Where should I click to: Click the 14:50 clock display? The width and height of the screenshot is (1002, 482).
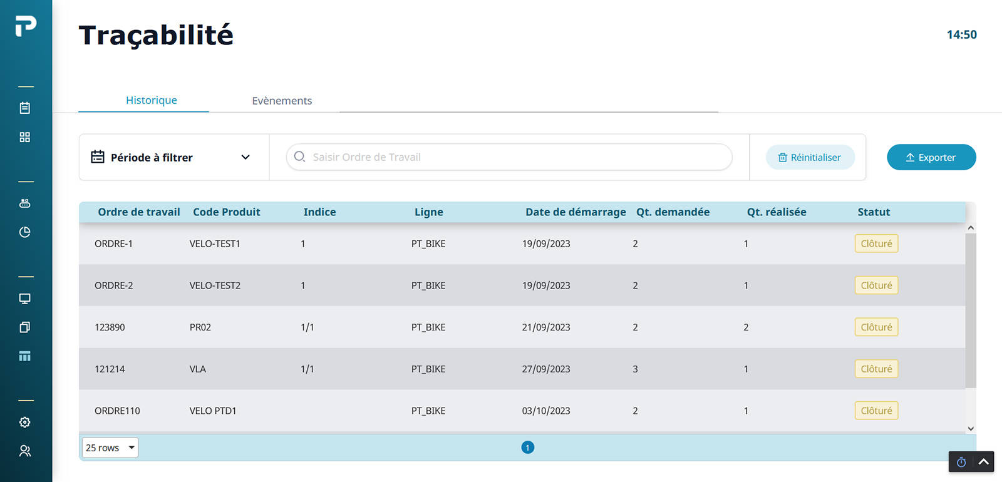[x=962, y=34]
